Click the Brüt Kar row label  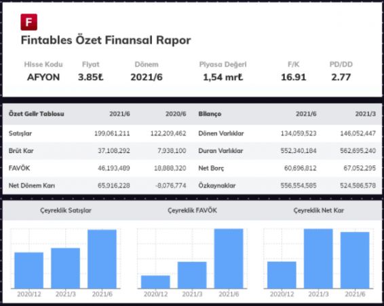tap(21, 151)
